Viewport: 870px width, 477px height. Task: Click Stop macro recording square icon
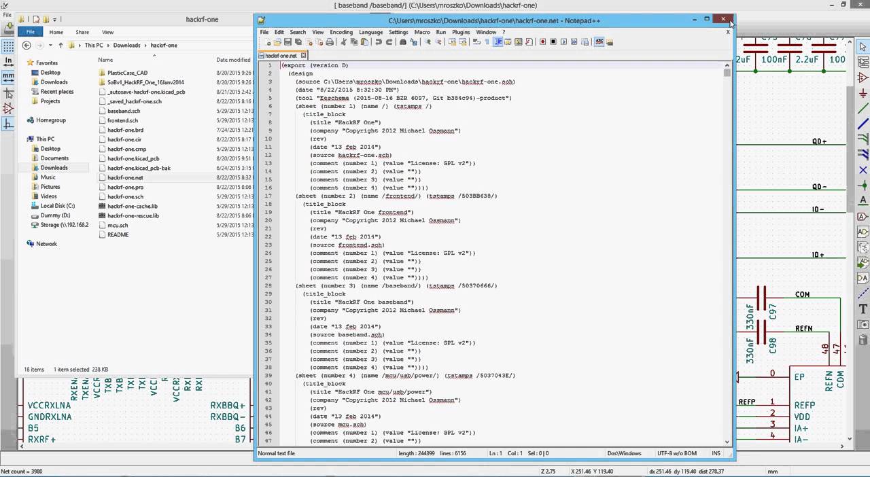[x=553, y=42]
